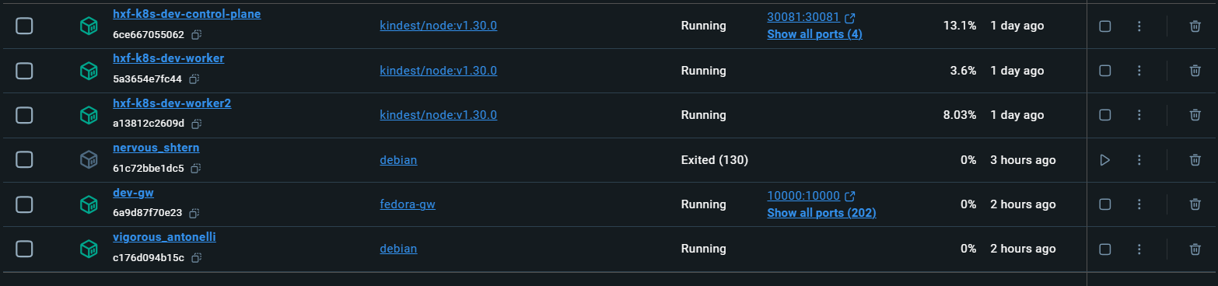Stop the hxf-k8s-dev-worker2 container
1218x286 pixels.
pos(1104,115)
